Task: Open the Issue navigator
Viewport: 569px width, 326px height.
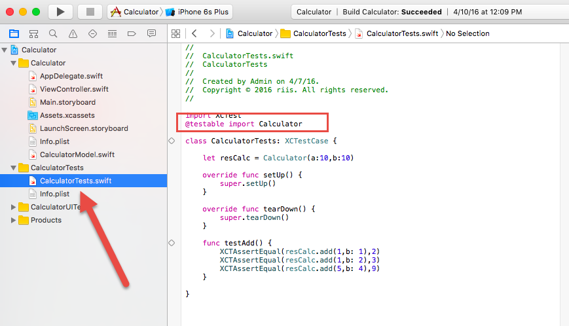Action: (73, 34)
